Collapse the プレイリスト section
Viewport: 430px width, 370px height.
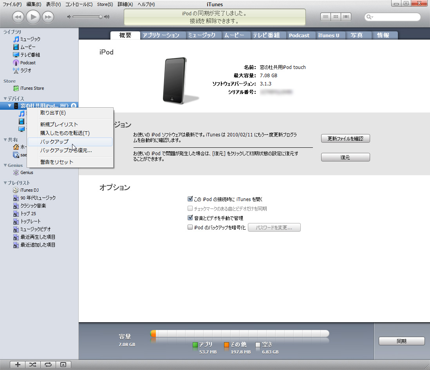pos(5,183)
